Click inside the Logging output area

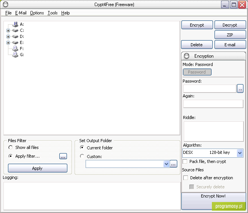pyautogui.click(x=92, y=196)
